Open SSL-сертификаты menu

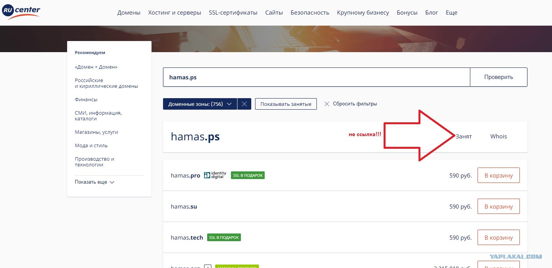point(233,13)
